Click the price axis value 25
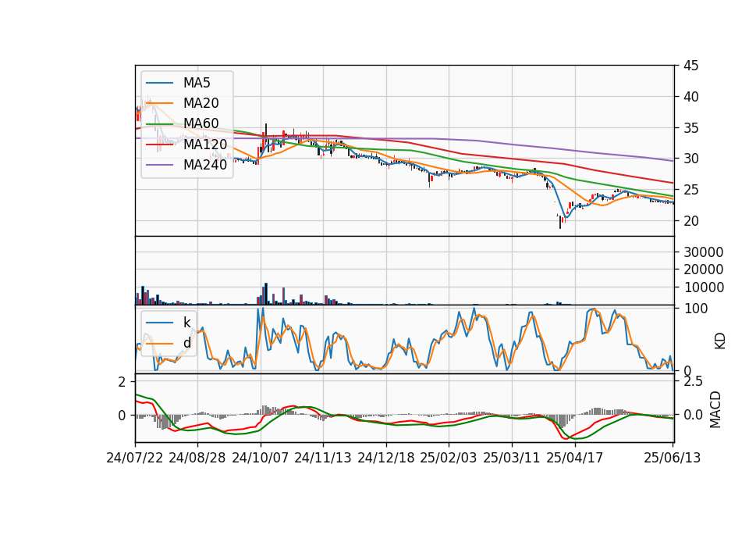Image resolution: width=749 pixels, height=539 pixels. [x=690, y=191]
